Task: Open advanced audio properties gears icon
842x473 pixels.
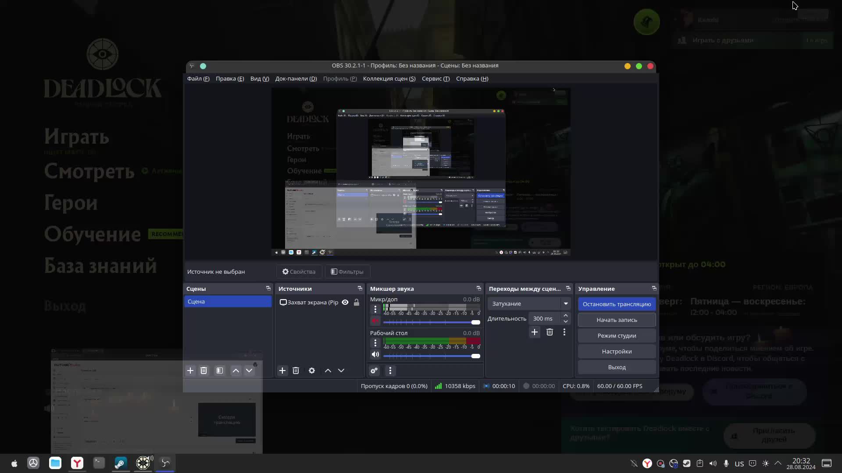Action: (x=374, y=371)
